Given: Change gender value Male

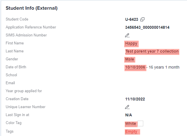Looking at the screenshot, I should pyautogui.click(x=130, y=59).
